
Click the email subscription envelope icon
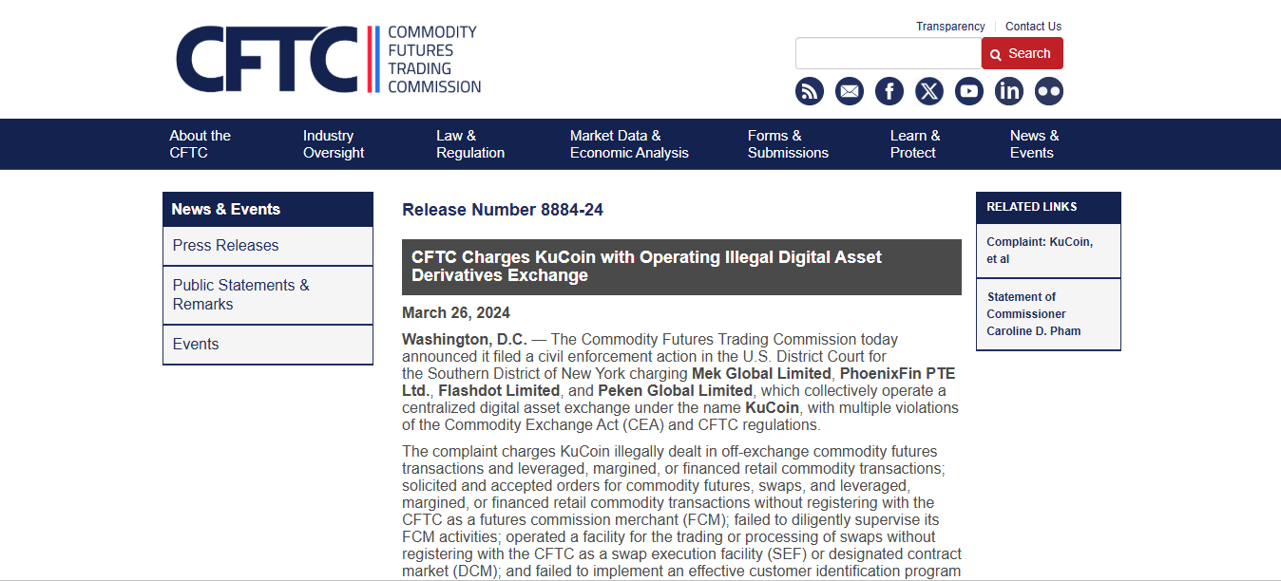(x=850, y=91)
